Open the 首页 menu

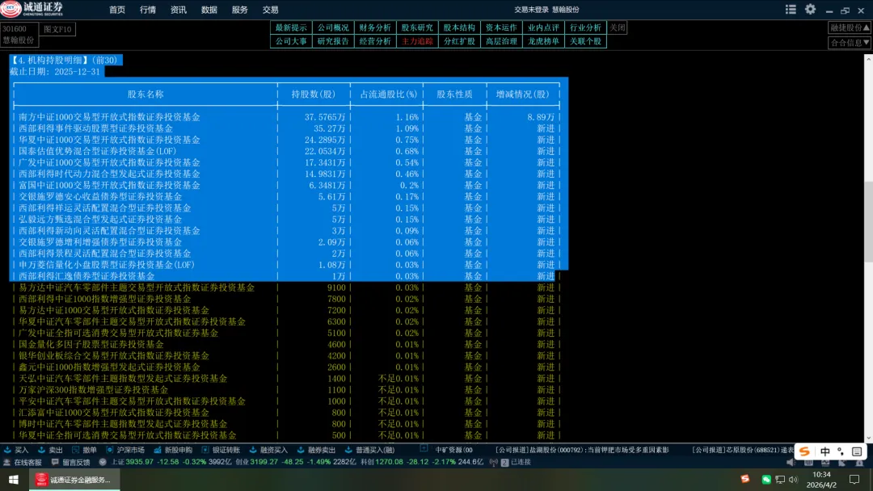117,10
